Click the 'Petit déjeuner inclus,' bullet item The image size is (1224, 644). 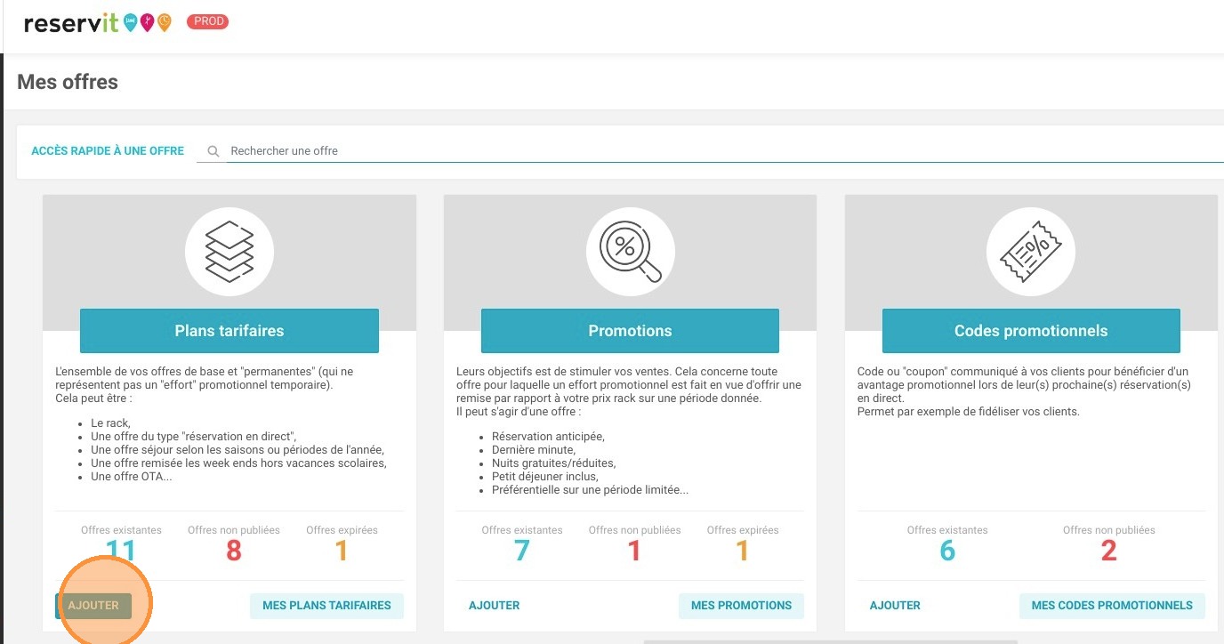tap(545, 477)
